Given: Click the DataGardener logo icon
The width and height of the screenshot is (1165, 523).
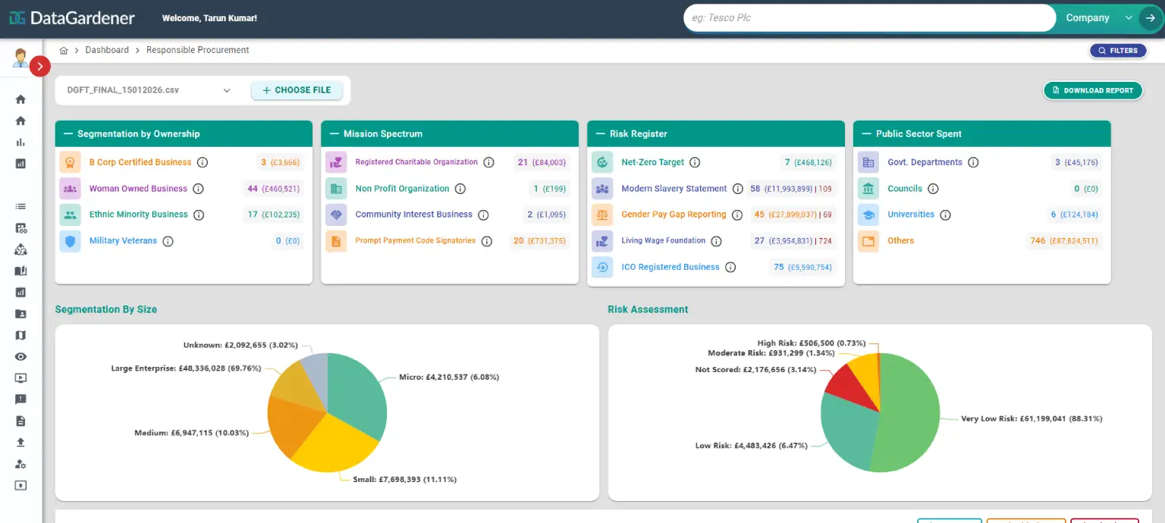Looking at the screenshot, I should pyautogui.click(x=17, y=17).
